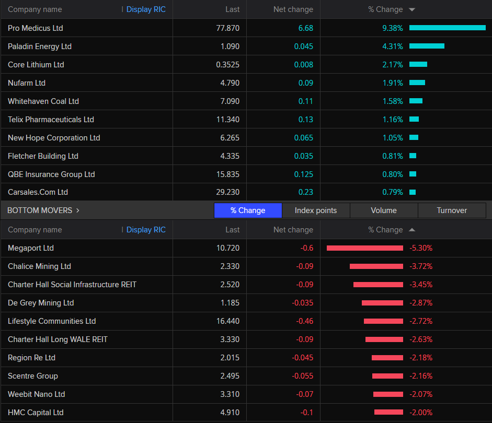The image size is (492, 423).
Task: Select Telix Pharmaceuticals Ltd company name
Action: click(51, 120)
